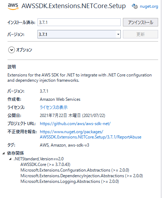The image size is (162, 198).
Task: Expand the オプション chevron
Action: coord(12,50)
